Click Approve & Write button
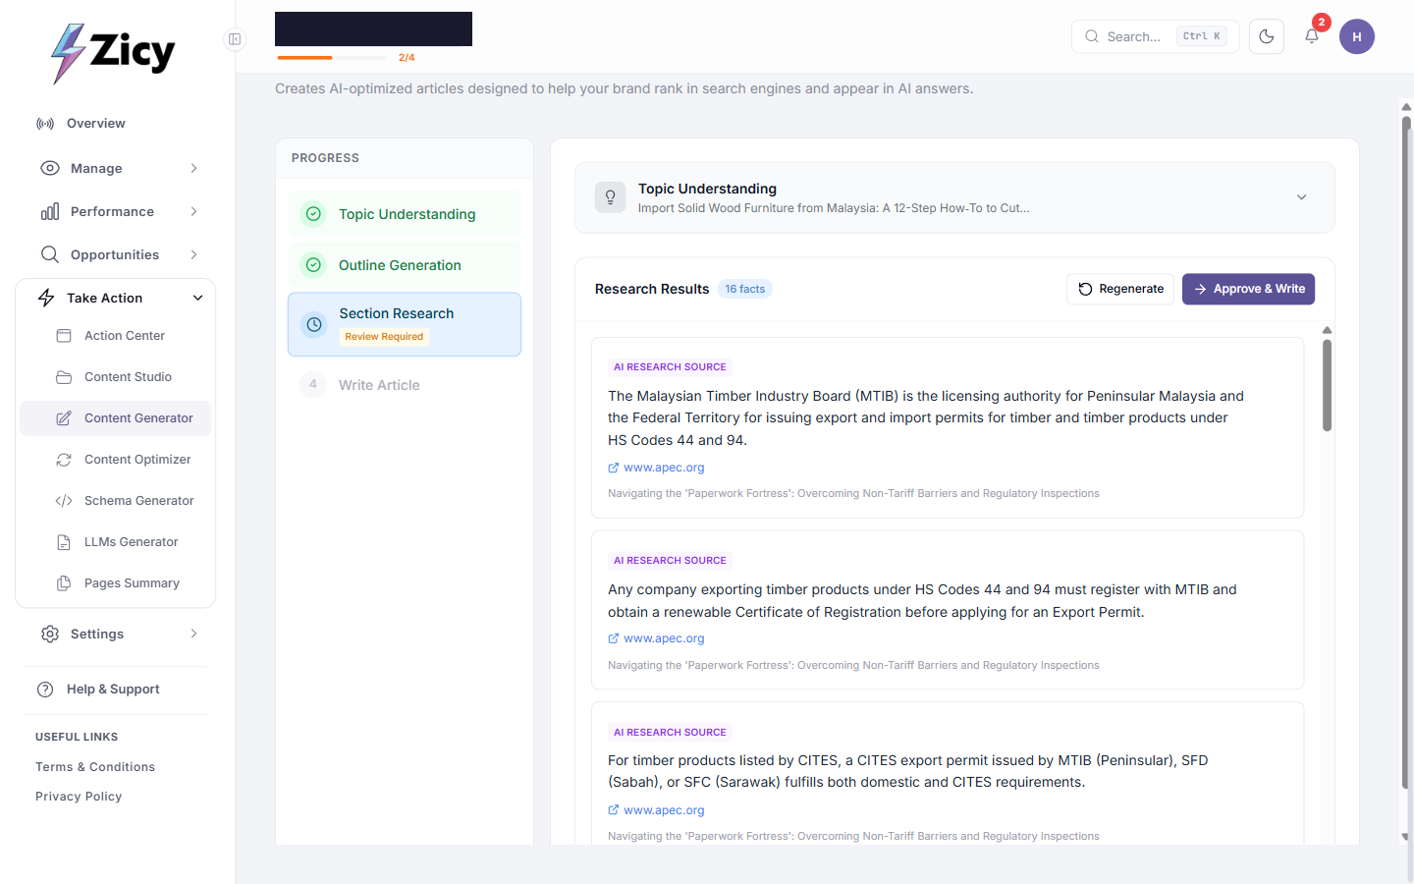The image size is (1414, 884). click(1248, 289)
